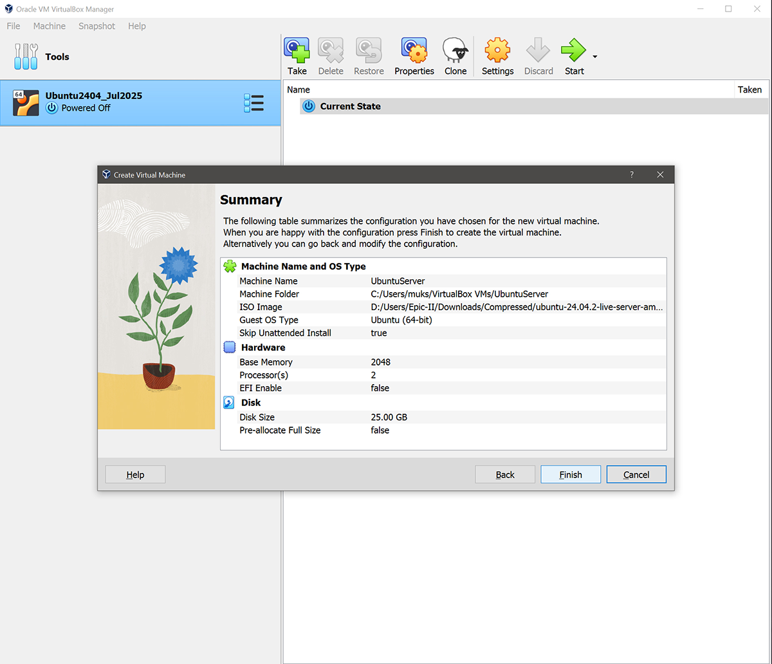
Task: Click the Name column header in the snapshot list
Action: point(299,90)
